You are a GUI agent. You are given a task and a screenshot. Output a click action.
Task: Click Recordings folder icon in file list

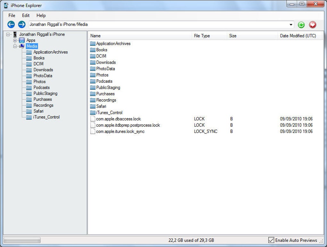(93, 100)
